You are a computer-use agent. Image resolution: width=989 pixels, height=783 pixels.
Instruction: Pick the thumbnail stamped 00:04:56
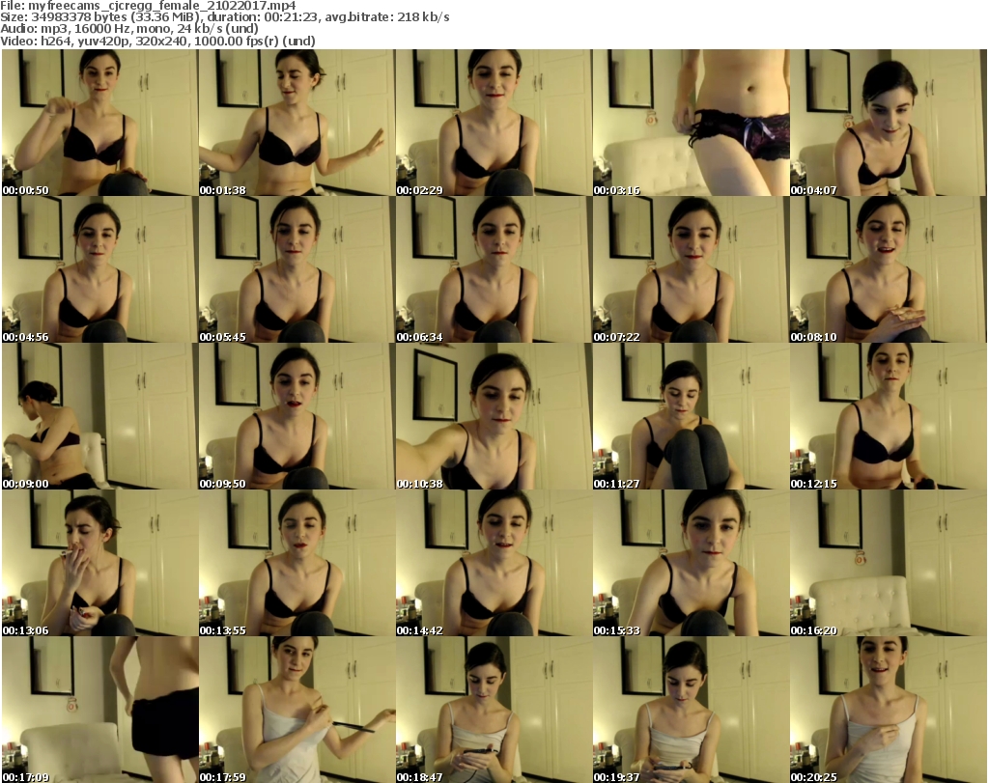tap(99, 269)
